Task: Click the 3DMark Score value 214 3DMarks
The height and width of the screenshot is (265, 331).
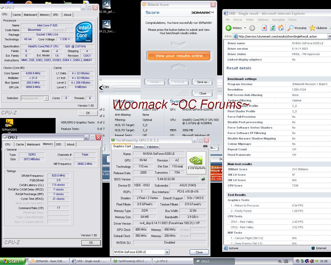Action: (300, 169)
